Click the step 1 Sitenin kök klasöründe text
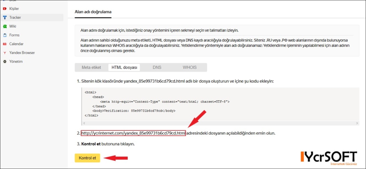The image size is (366, 169). (x=177, y=81)
